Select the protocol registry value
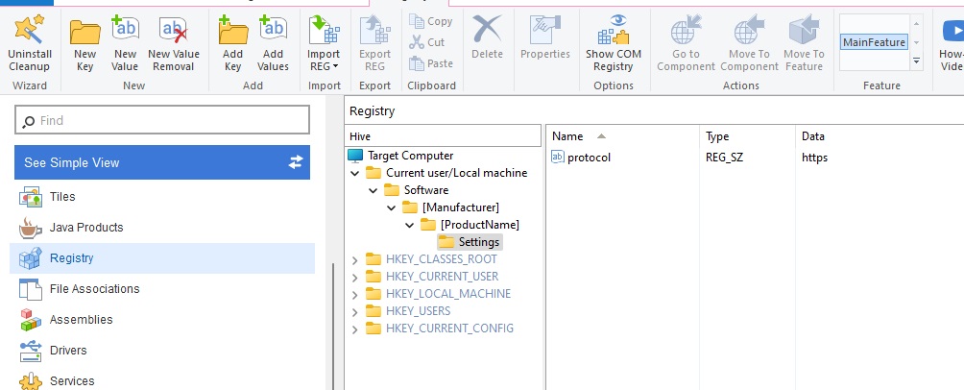The width and height of the screenshot is (964, 390). [589, 158]
